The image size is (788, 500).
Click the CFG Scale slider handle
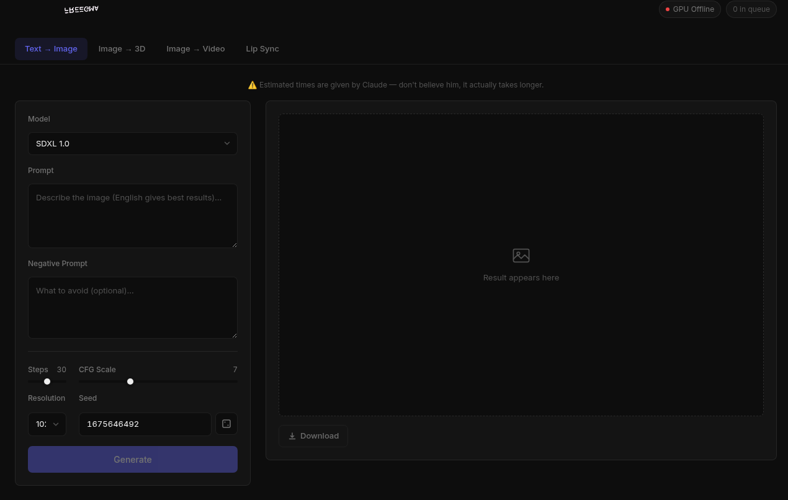click(x=130, y=382)
